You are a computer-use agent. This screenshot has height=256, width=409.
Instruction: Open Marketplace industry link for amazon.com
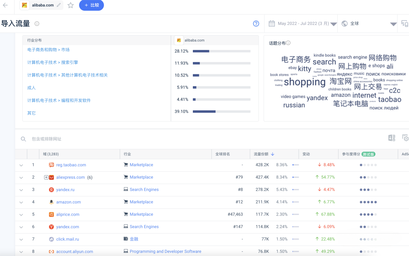141,202
